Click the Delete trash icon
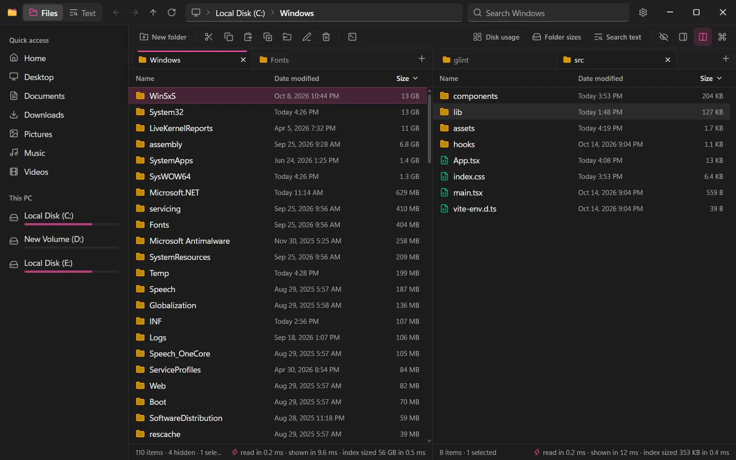Viewport: 736px width, 460px height. 326,37
